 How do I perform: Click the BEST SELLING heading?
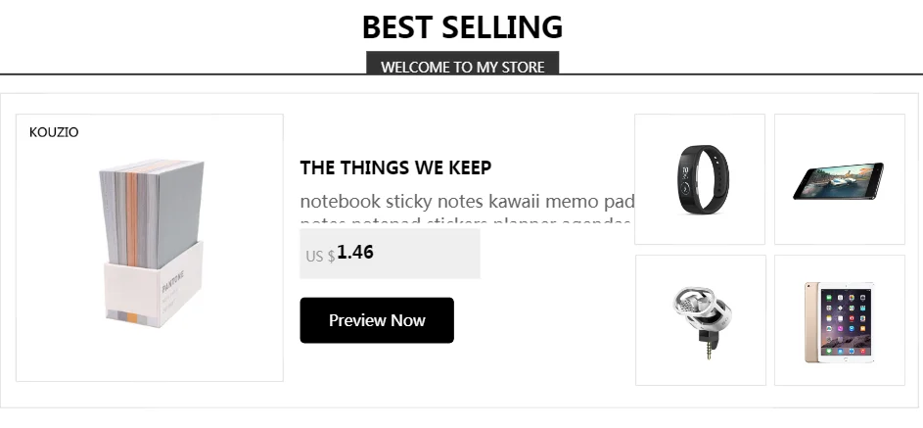pos(463,27)
